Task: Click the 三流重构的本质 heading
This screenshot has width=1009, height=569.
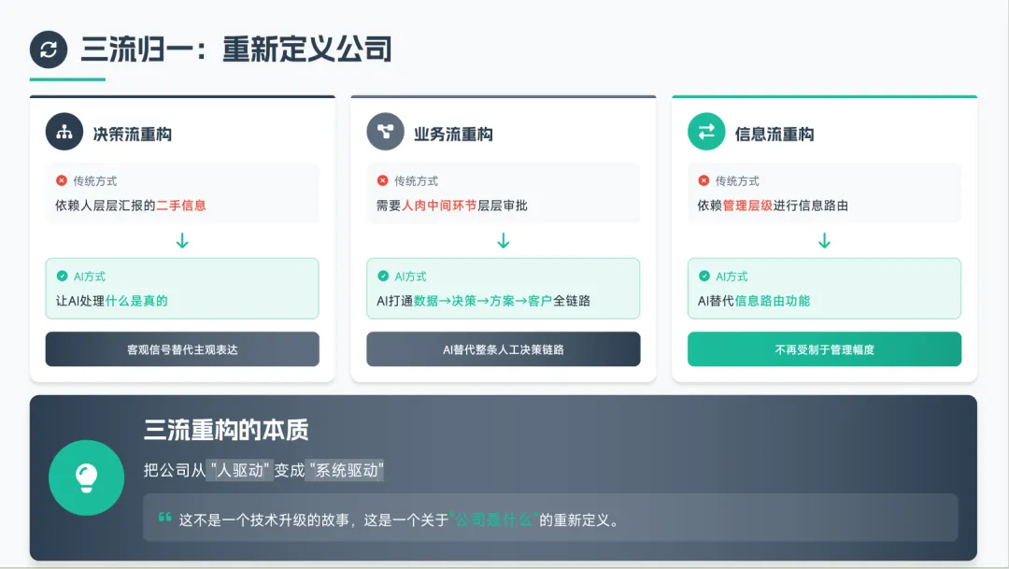Action: [226, 430]
